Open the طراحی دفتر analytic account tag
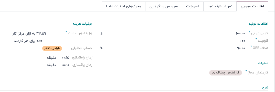Image resolution: width=275 pixels, height=92 pixels. (x=52, y=48)
